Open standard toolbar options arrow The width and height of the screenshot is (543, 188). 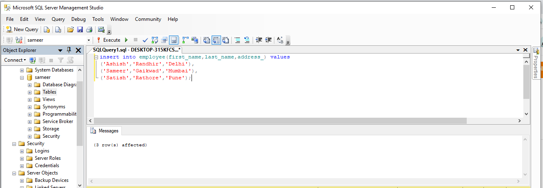[109, 31]
